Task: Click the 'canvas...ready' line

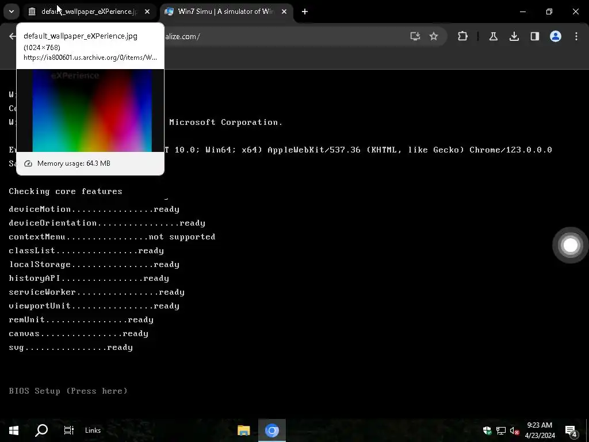Action: 78,334
